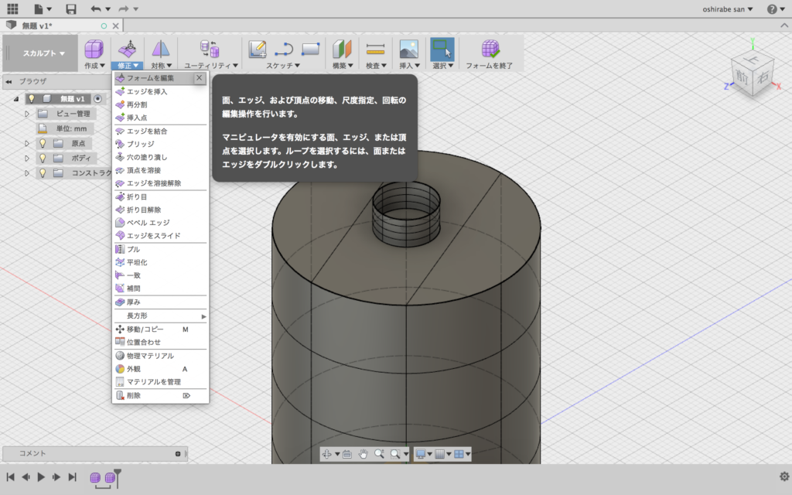Click the Redo arrow
Viewport: 792px width, 495px height.
123,9
